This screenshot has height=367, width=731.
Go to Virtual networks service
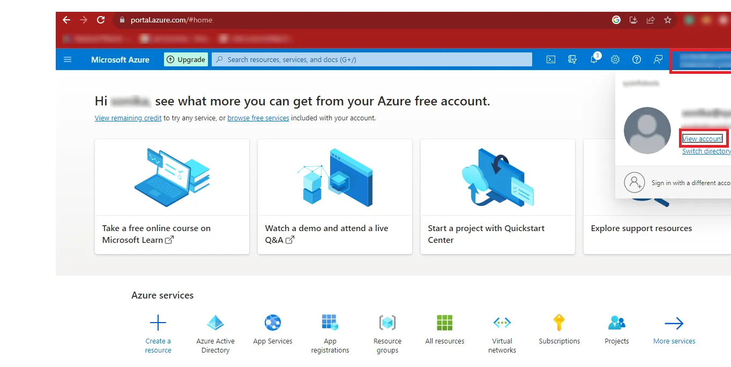[502, 323]
